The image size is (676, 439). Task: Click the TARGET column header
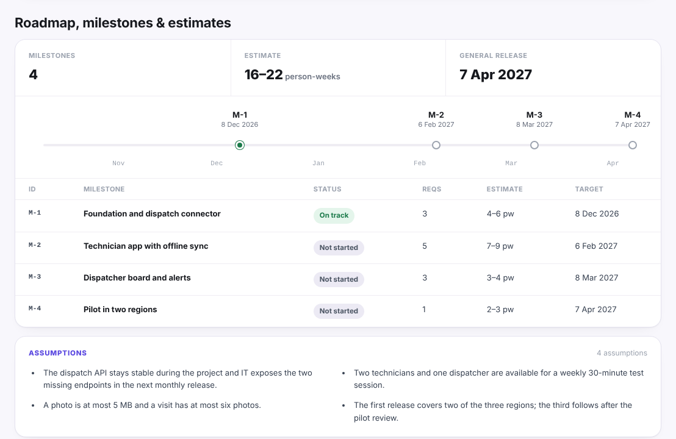[x=589, y=189]
